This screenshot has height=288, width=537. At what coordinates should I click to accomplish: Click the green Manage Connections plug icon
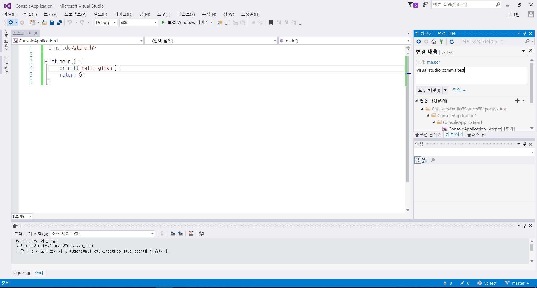click(441, 42)
